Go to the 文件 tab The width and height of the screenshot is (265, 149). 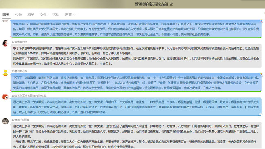pyautogui.click(x=43, y=15)
